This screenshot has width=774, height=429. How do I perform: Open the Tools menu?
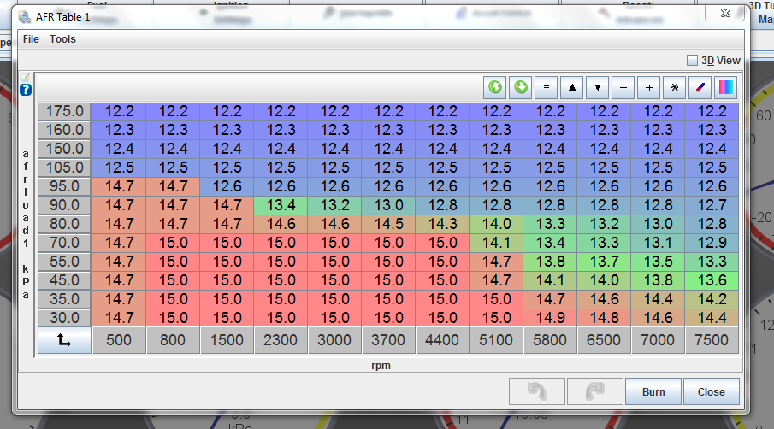point(62,39)
